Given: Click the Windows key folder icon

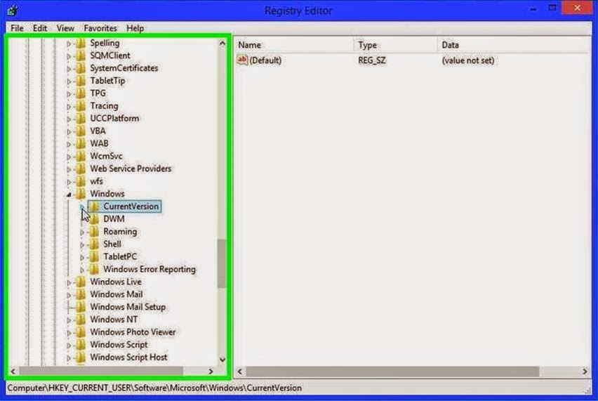Looking at the screenshot, I should click(81, 195).
